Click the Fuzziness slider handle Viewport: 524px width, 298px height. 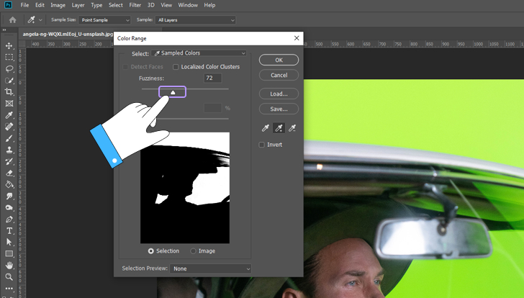click(173, 92)
